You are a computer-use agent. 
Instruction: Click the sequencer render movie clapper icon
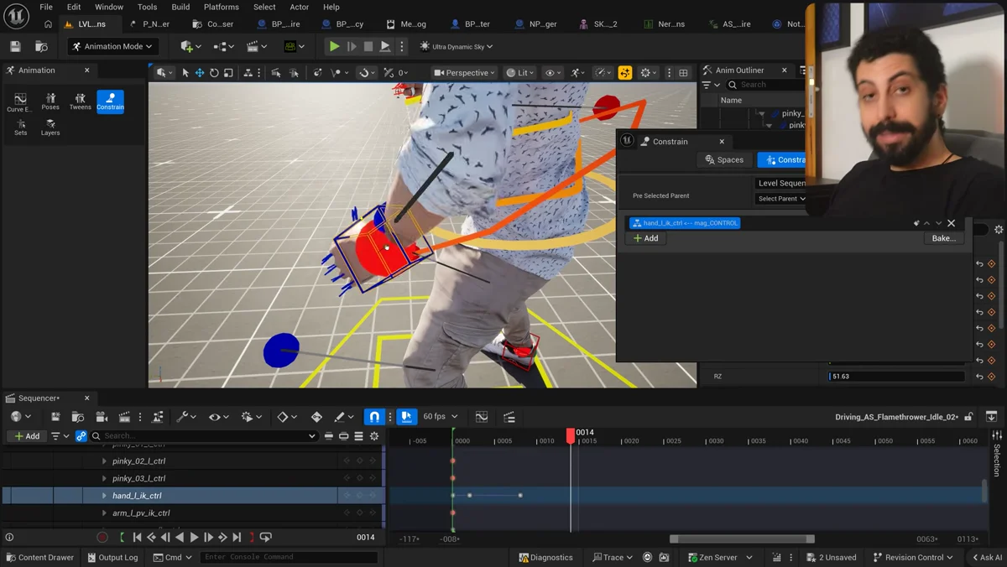coord(124,416)
